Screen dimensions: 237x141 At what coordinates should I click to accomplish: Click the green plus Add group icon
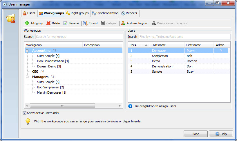(x=27, y=23)
